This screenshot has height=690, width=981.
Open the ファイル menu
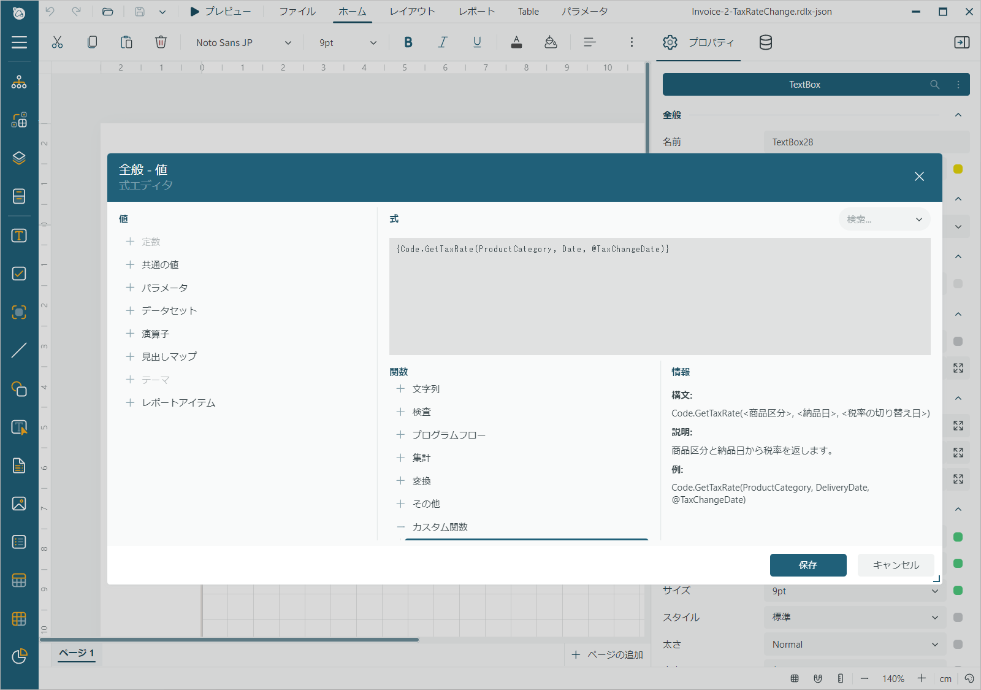(297, 12)
